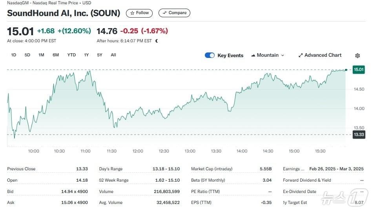The width and height of the screenshot is (372, 211).
Task: Expand the Mountain chart type dropdown
Action: point(268,55)
